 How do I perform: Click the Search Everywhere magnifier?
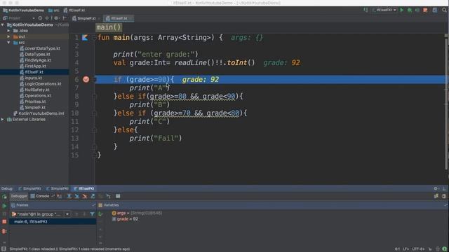444,10
